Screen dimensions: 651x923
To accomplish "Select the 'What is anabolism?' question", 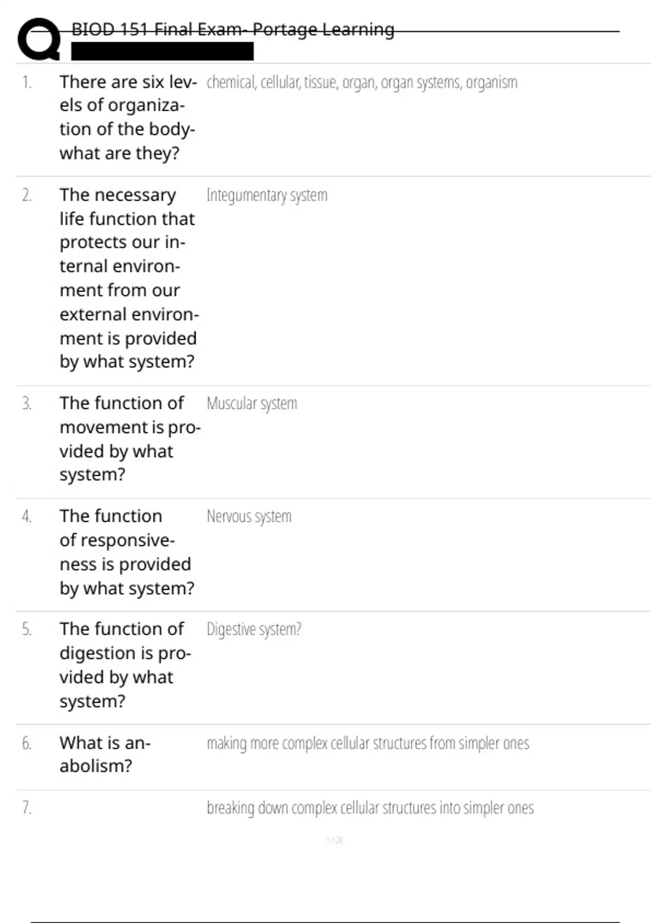I will 105,754.
